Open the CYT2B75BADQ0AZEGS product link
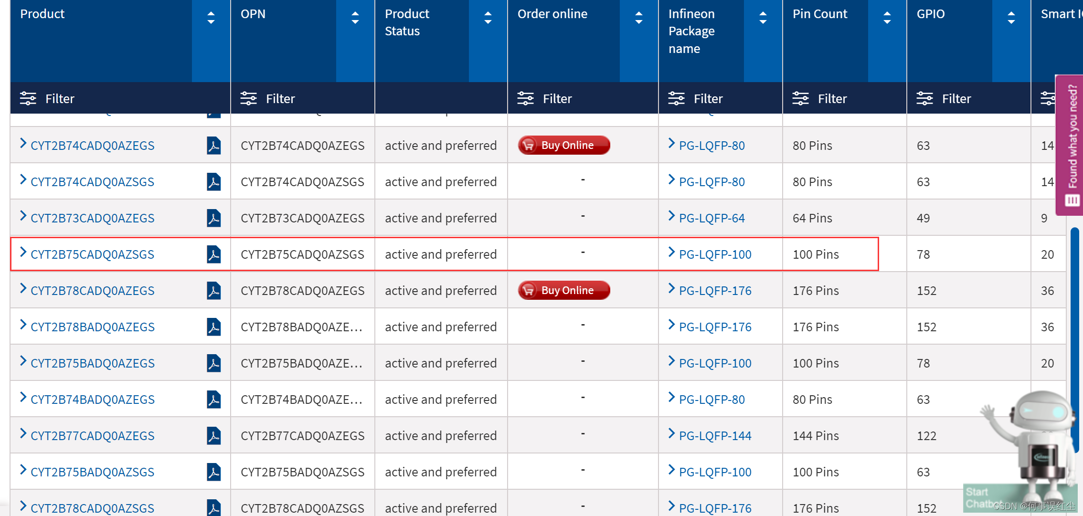This screenshot has height=516, width=1083. tap(93, 363)
